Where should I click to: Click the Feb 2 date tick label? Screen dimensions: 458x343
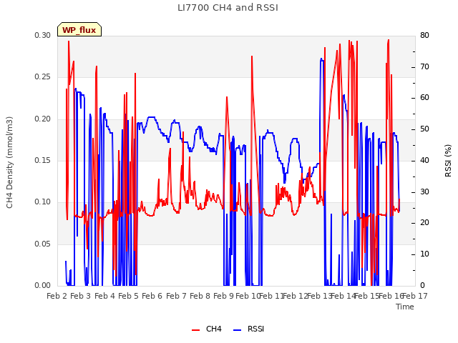click(x=57, y=296)
